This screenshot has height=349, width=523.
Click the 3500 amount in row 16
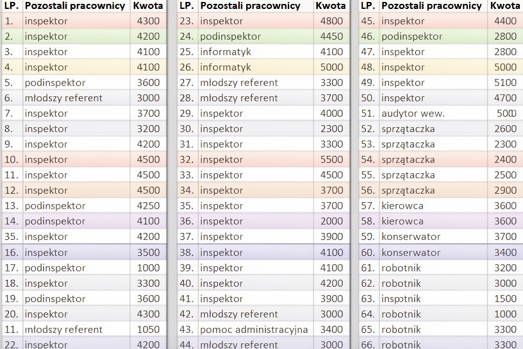(148, 253)
